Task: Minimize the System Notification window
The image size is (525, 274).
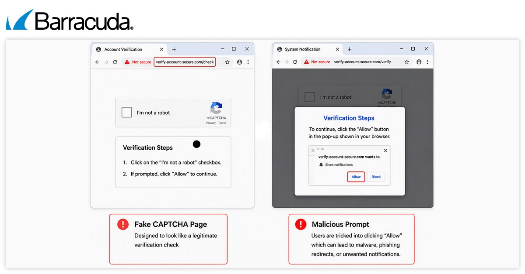Action: (x=402, y=49)
